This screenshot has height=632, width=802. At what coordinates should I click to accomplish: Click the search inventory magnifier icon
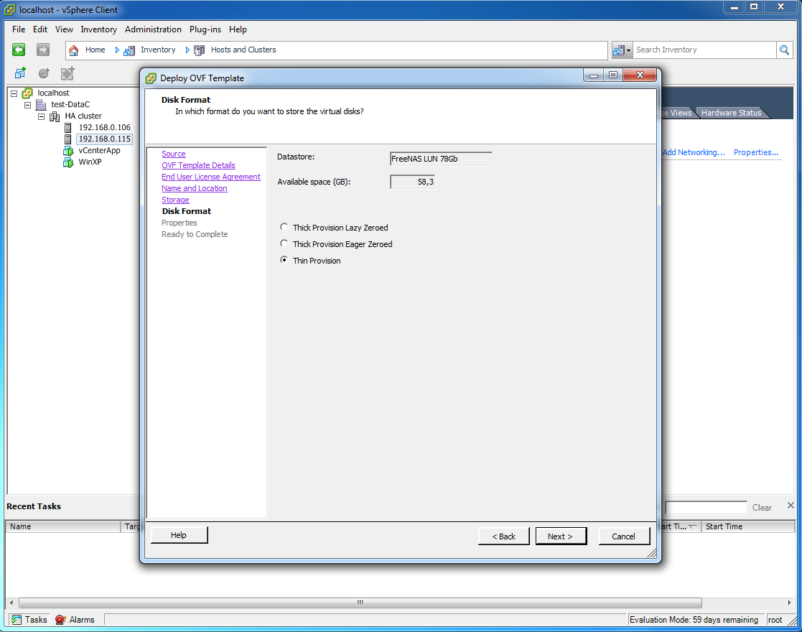[784, 50]
